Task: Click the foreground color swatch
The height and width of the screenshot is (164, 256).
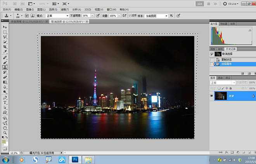Action: (4, 141)
